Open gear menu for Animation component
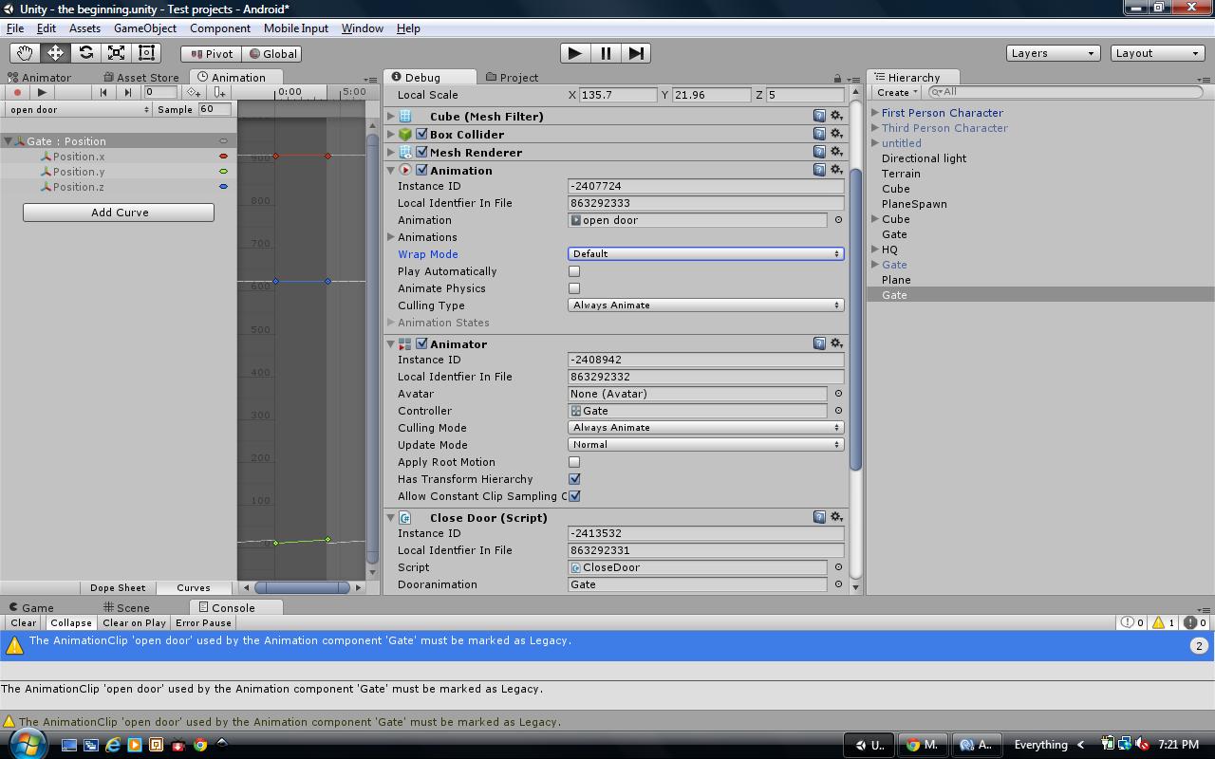Image resolution: width=1215 pixels, height=759 pixels. click(836, 170)
